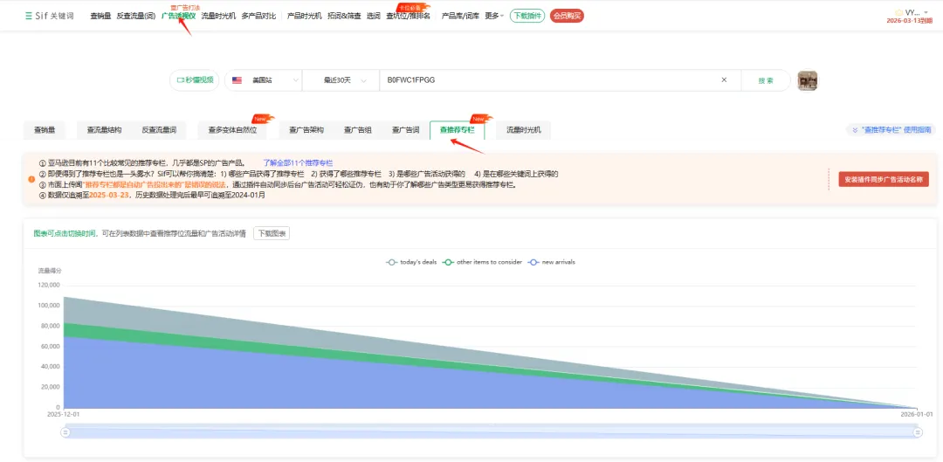Screen dimensions: 943x462
Task: Click the 搜索 button
Action: coord(766,80)
